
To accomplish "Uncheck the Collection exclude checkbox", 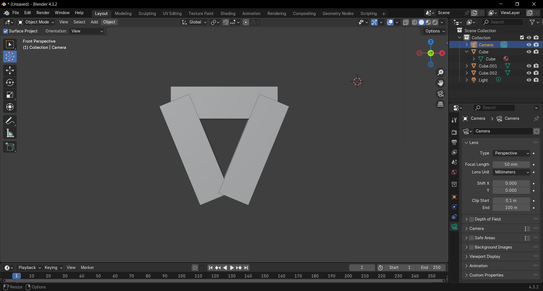I will point(522,38).
